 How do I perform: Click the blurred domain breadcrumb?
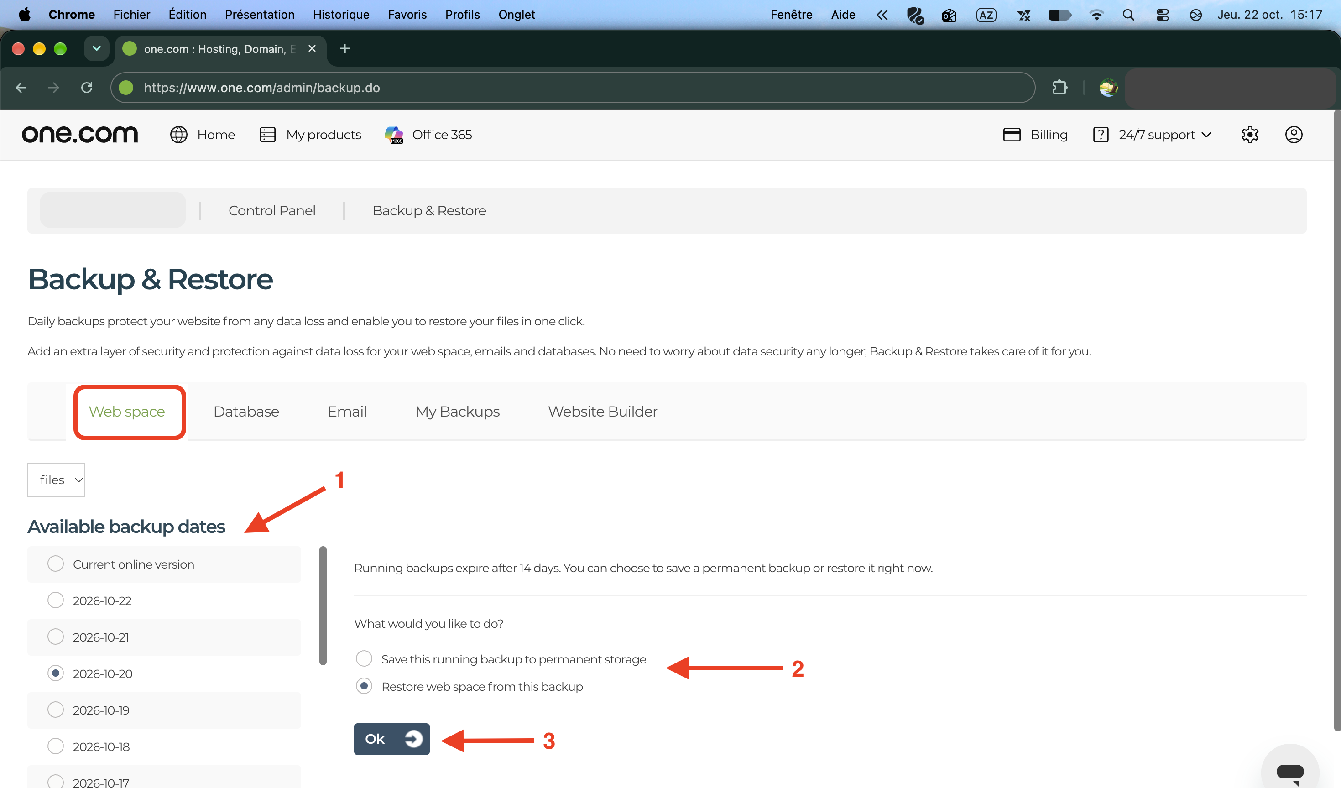tap(113, 210)
